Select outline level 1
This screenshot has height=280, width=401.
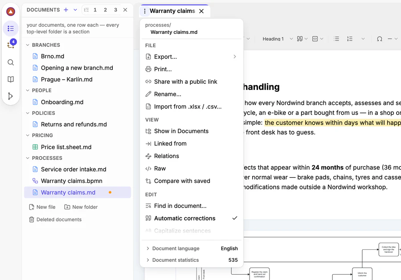pos(95,10)
